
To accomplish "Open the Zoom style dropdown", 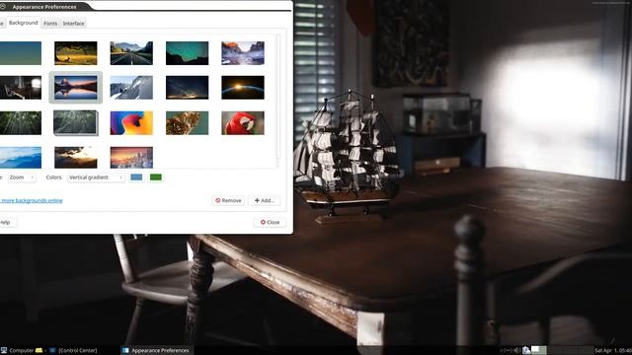I will point(22,177).
